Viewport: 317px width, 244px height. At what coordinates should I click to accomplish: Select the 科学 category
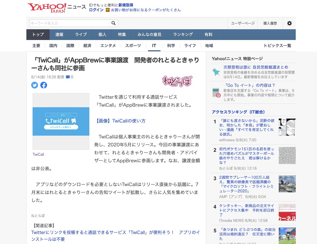[171, 46]
